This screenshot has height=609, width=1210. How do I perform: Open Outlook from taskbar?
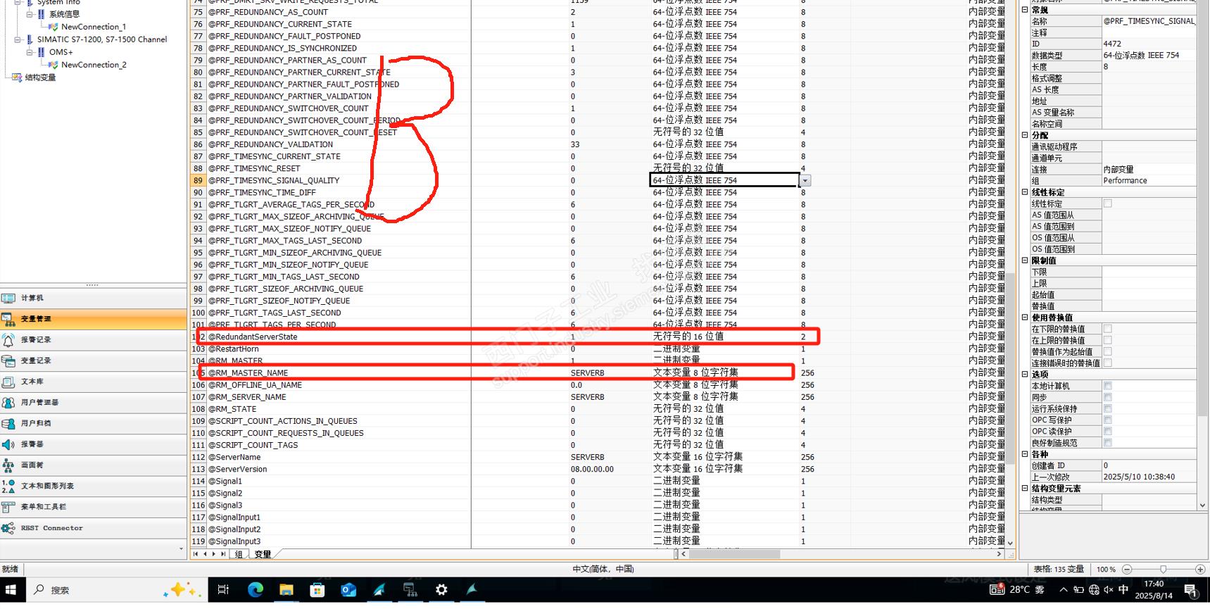[x=348, y=590]
